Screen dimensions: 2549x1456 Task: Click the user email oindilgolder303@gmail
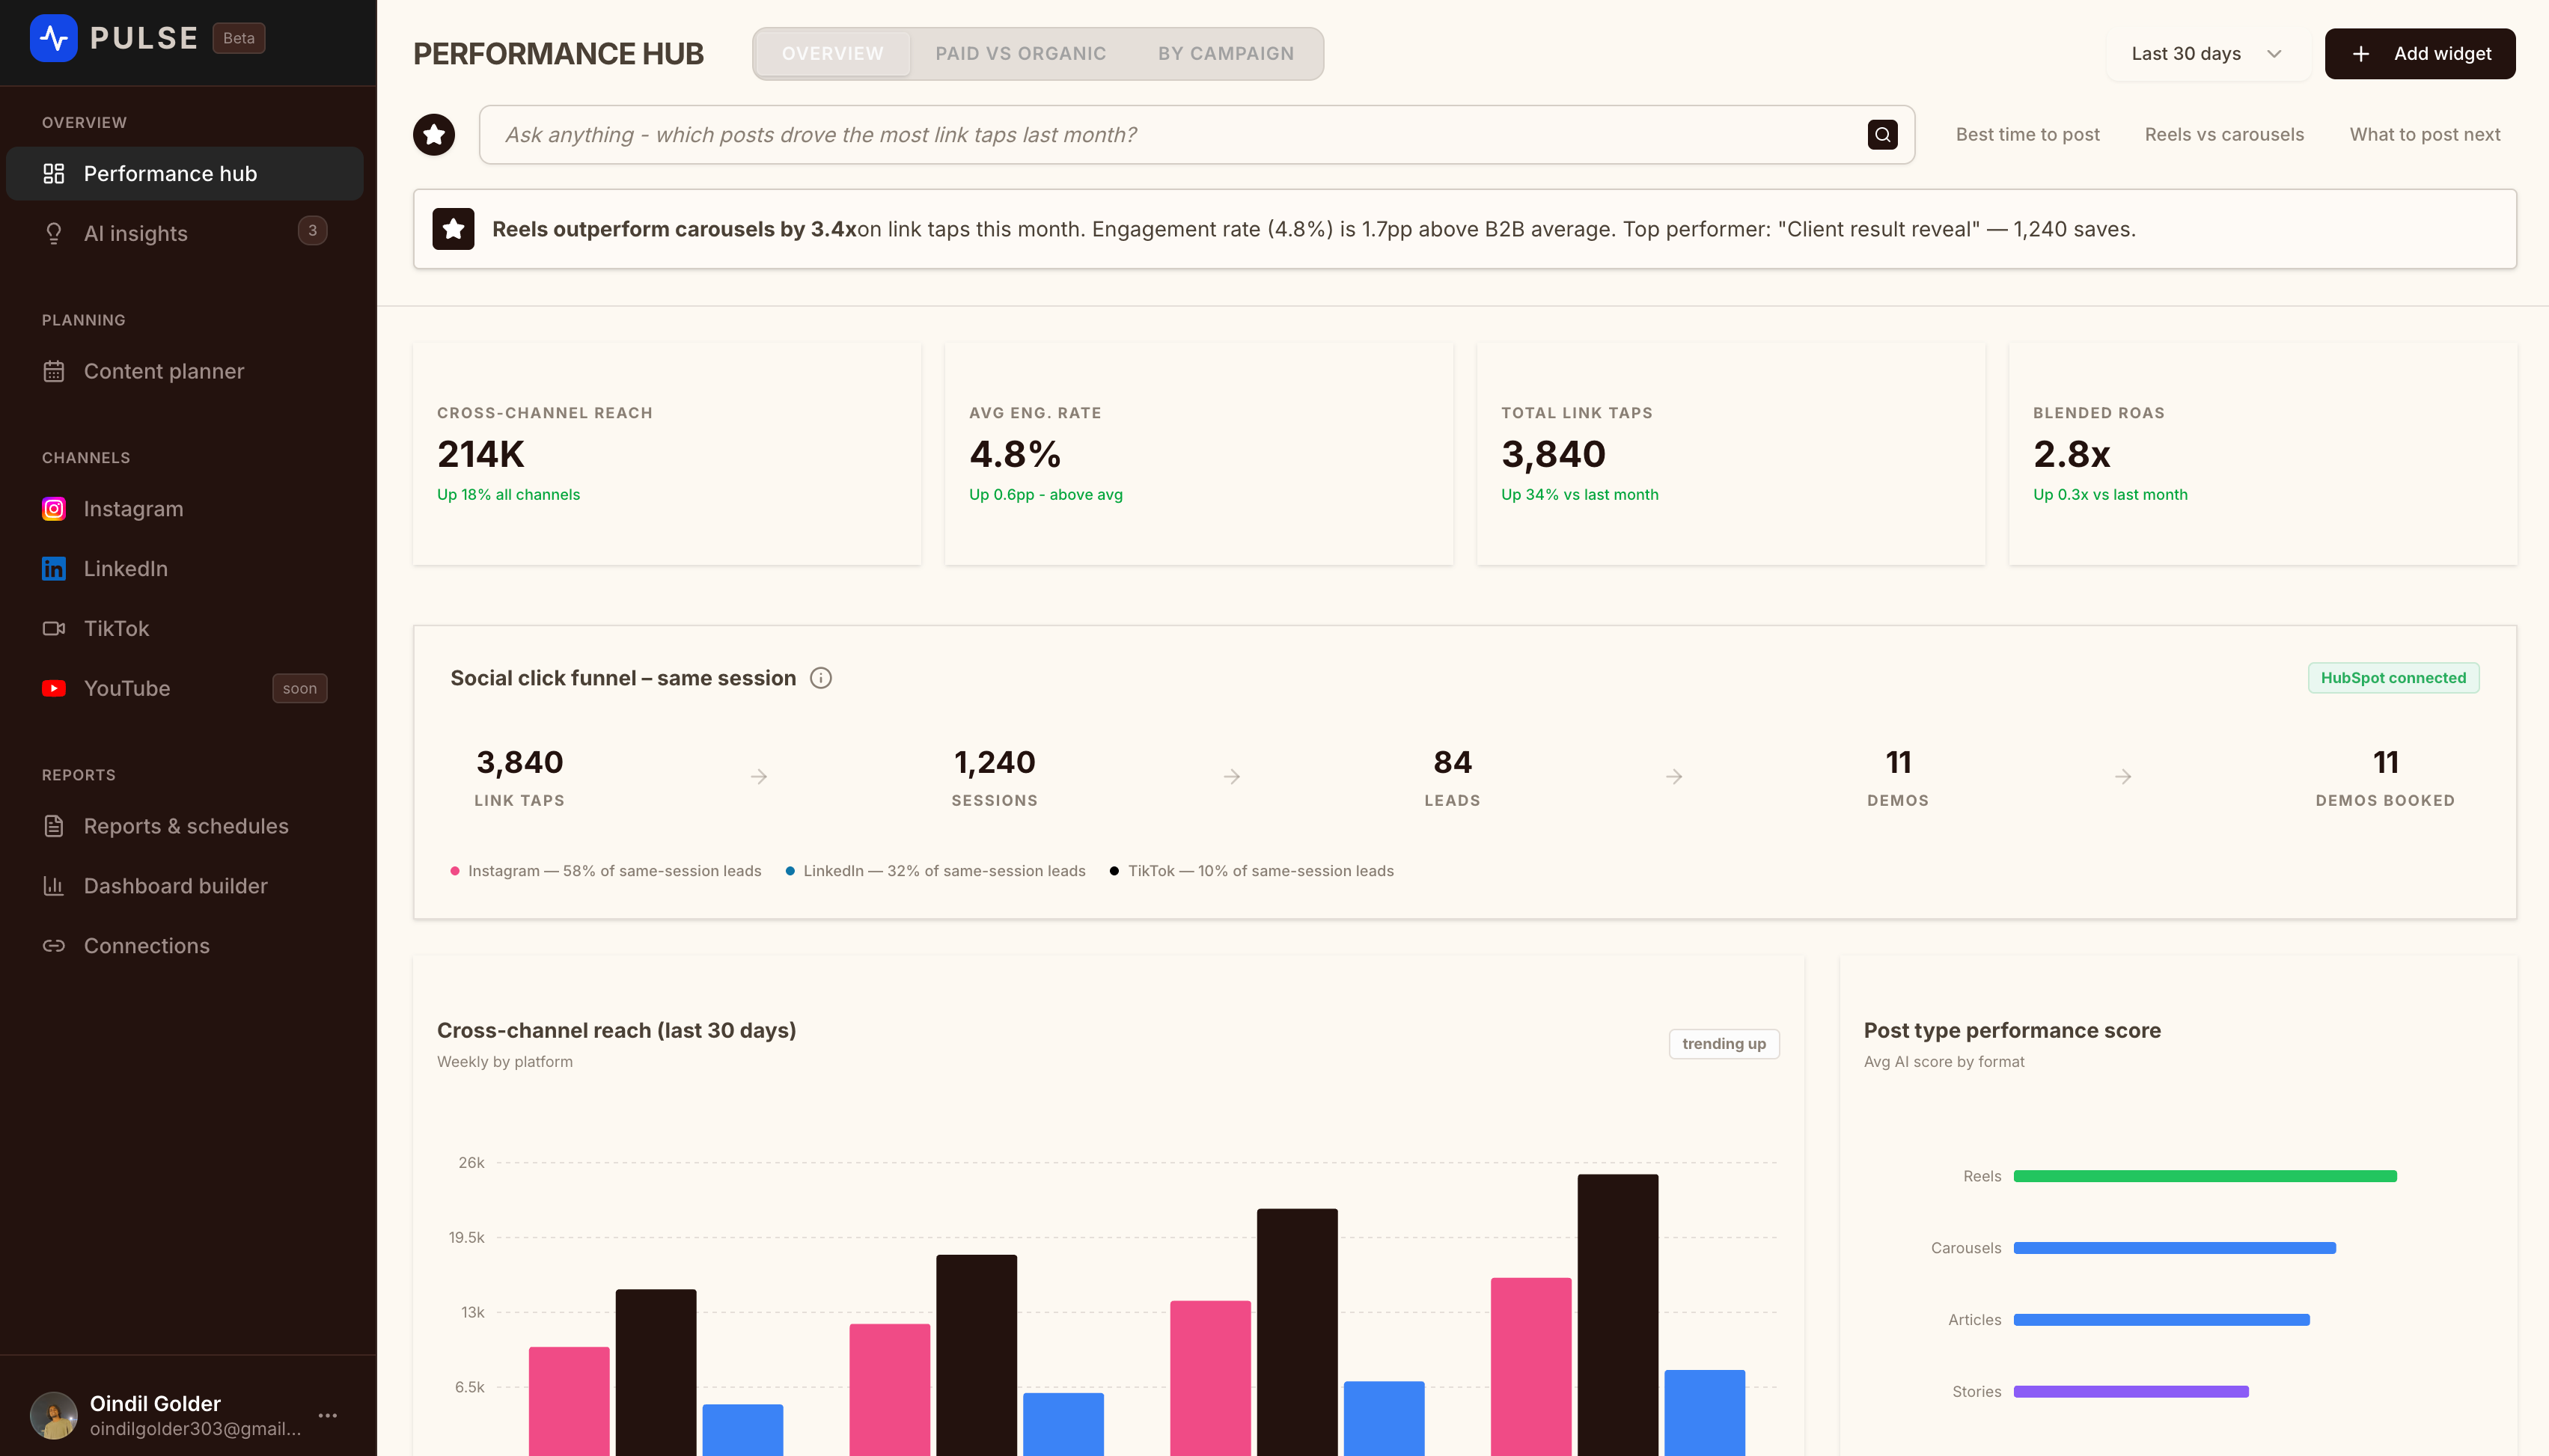(x=195, y=1429)
